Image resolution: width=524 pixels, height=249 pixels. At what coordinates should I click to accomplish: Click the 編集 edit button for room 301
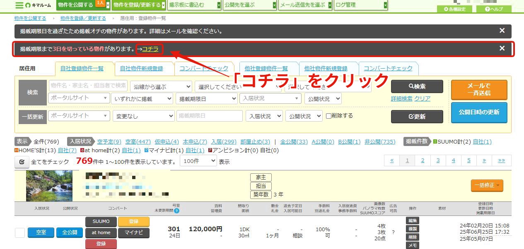coord(413,220)
